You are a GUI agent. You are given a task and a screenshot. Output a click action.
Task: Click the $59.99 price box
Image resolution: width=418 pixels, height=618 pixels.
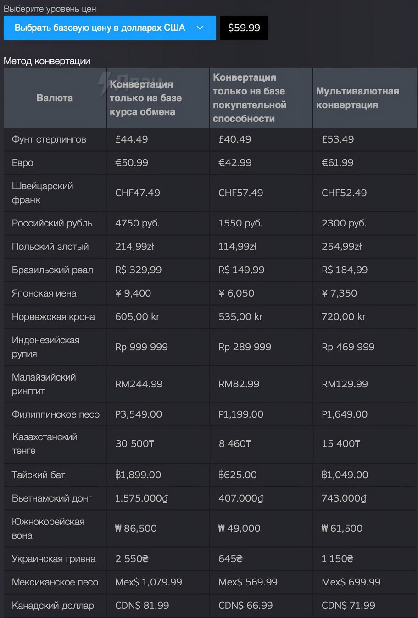[244, 28]
